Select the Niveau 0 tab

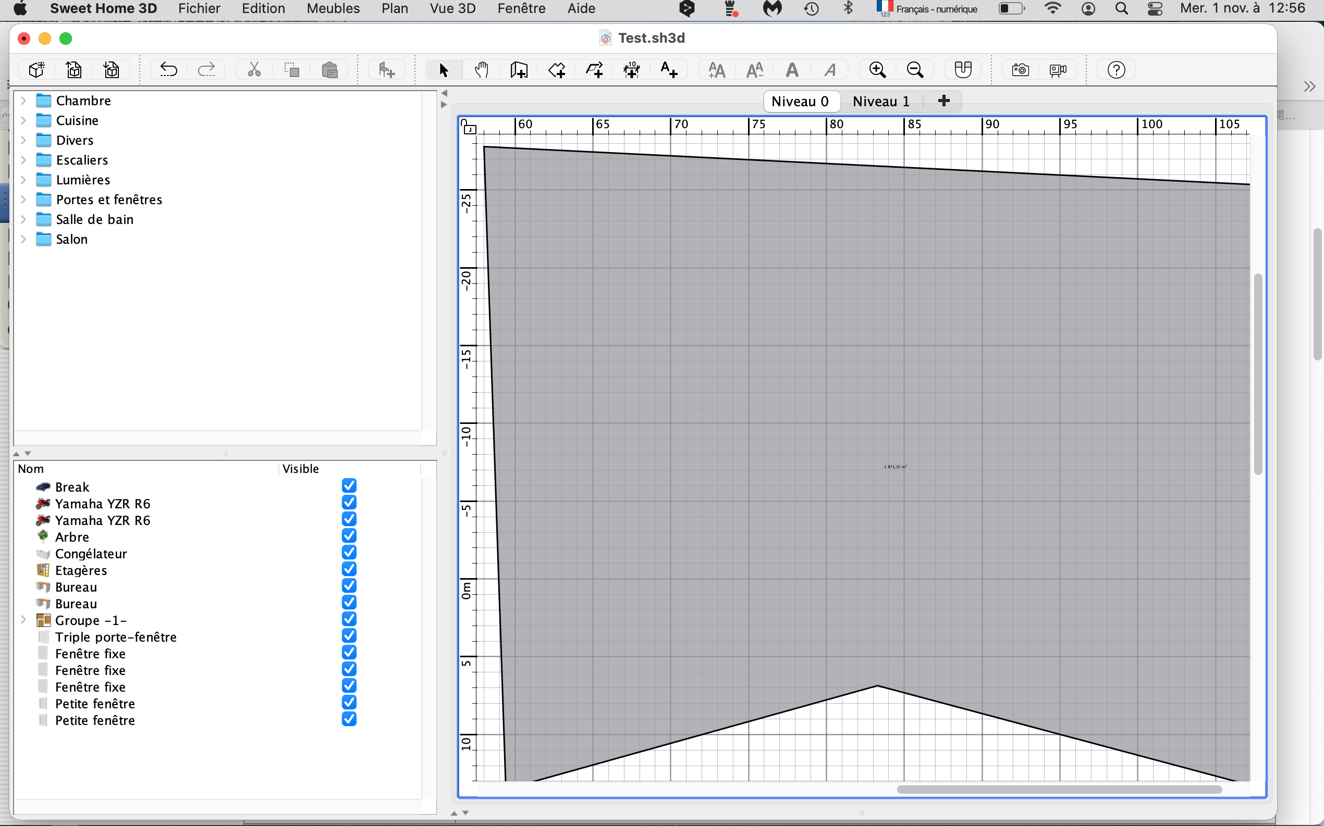(x=800, y=101)
